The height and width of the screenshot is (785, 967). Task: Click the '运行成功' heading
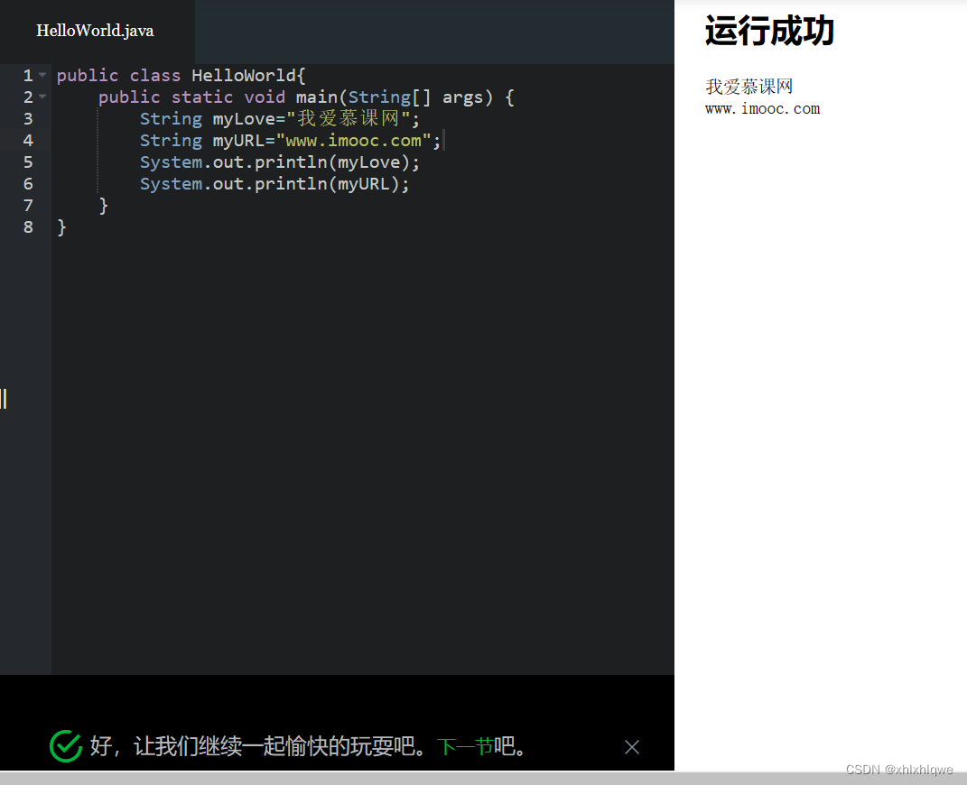tap(769, 30)
